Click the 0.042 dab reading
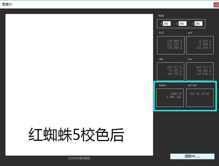 point(174,97)
